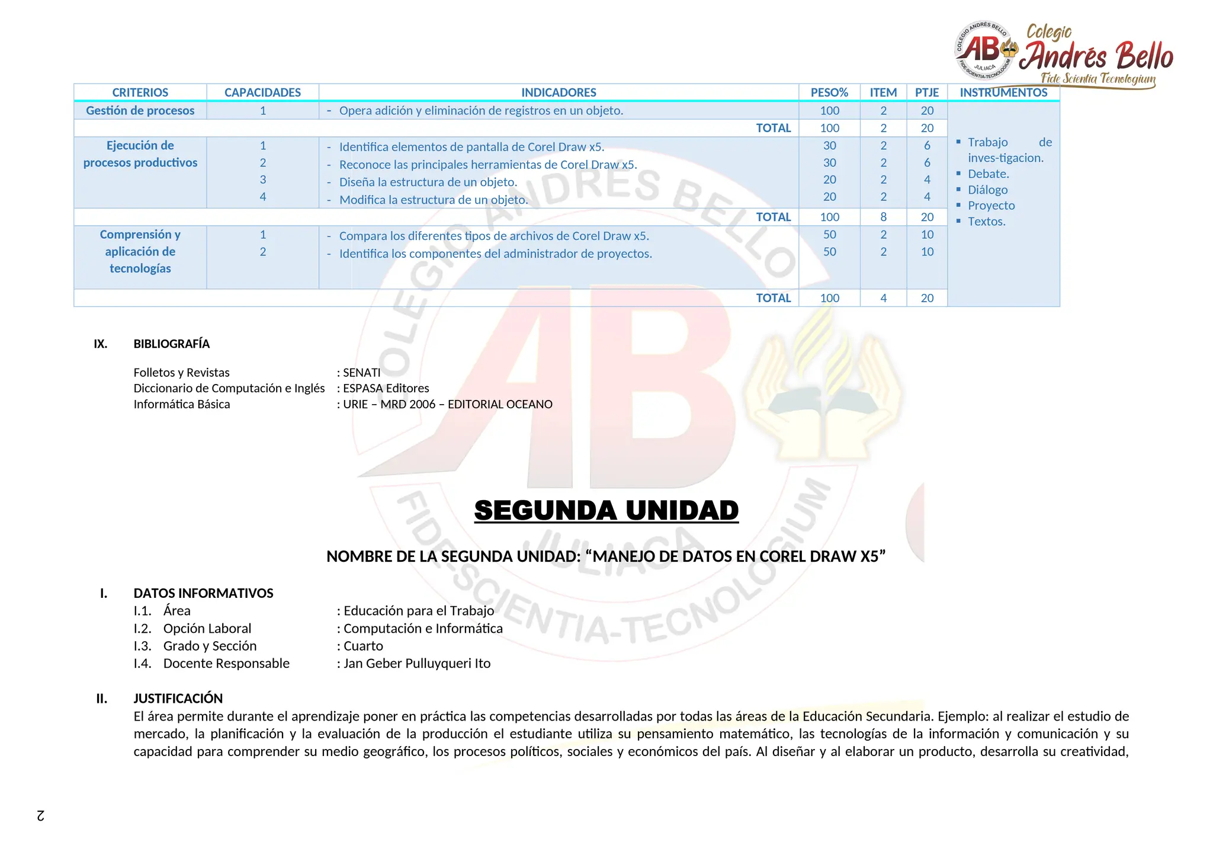Click 'Compara los diferentes tipos de archivos' indicator
The height and width of the screenshot is (858, 1213).
[x=494, y=236]
